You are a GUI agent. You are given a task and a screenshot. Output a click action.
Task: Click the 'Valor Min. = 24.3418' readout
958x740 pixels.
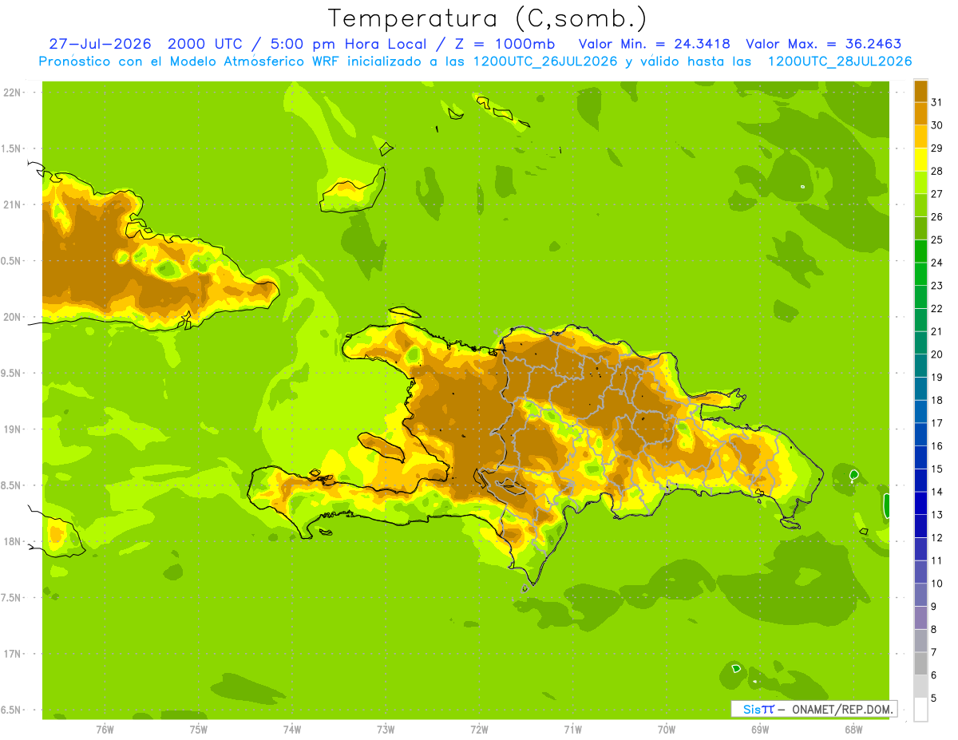(x=654, y=44)
